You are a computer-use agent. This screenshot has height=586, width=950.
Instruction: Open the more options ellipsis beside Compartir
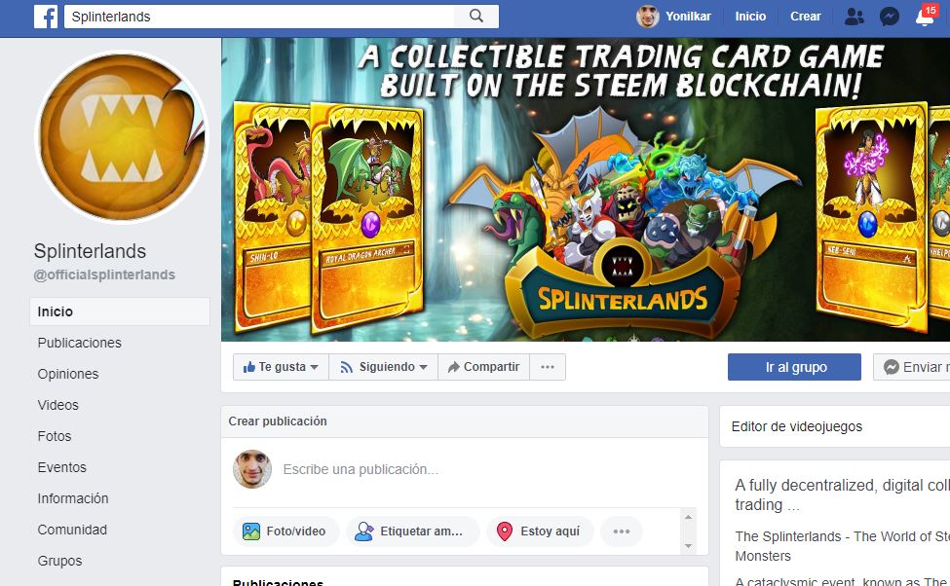point(548,367)
